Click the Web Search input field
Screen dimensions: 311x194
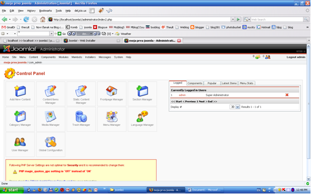[x=277, y=19]
